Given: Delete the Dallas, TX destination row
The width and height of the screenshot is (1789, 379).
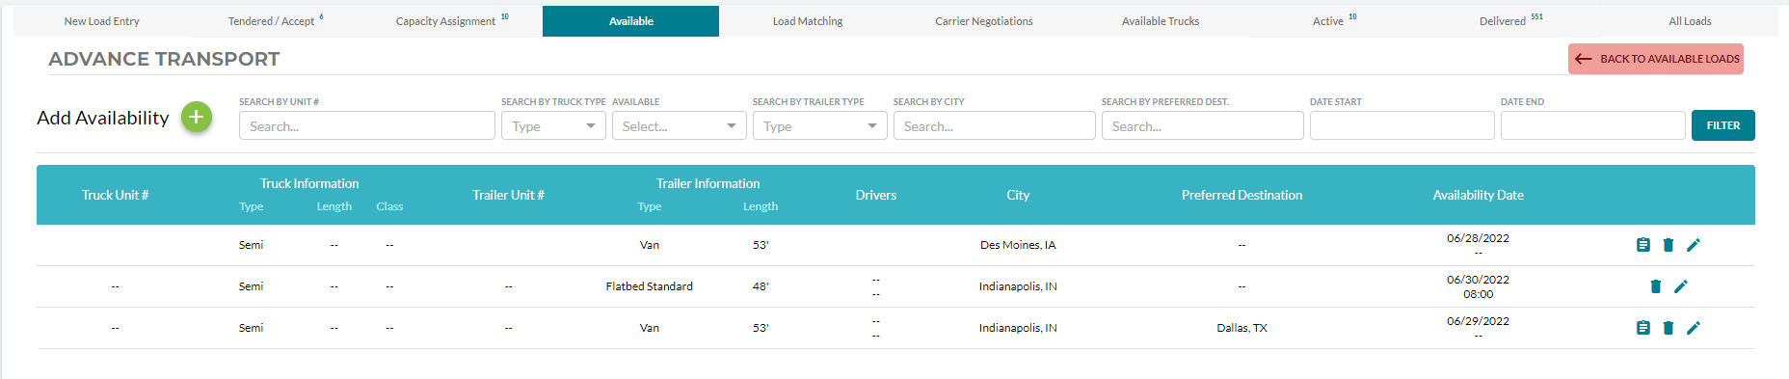Looking at the screenshot, I should click(1669, 328).
